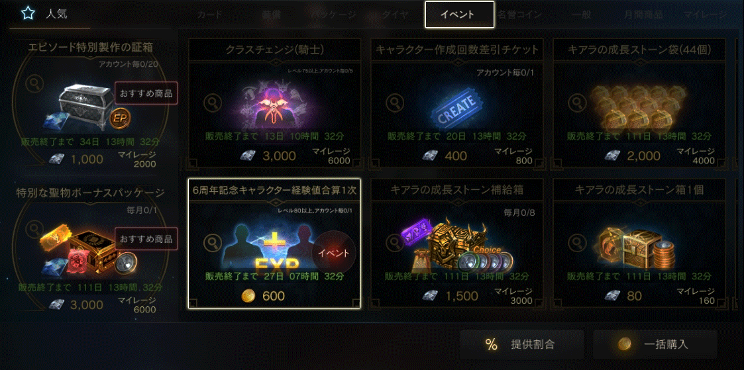744x370 pixels.
Task: Open the マイレージ tab
Action: (705, 14)
